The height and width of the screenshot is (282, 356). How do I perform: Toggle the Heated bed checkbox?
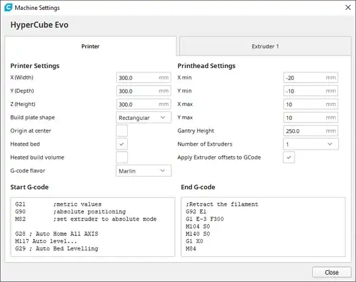pyautogui.click(x=122, y=144)
